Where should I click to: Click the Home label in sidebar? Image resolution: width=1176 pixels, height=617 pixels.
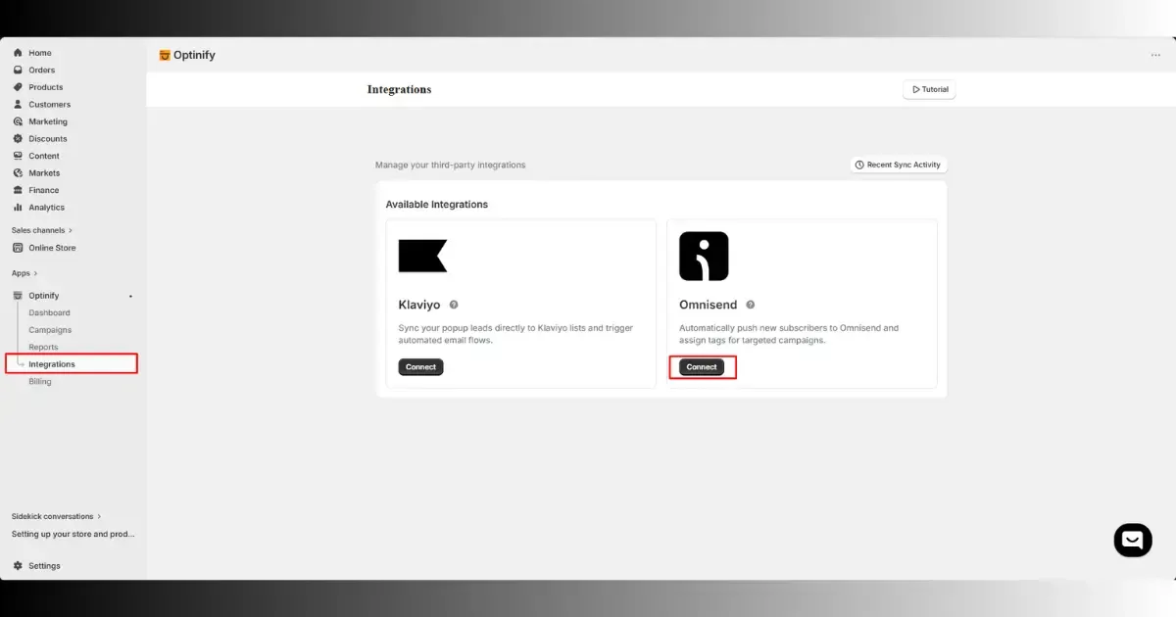[40, 53]
